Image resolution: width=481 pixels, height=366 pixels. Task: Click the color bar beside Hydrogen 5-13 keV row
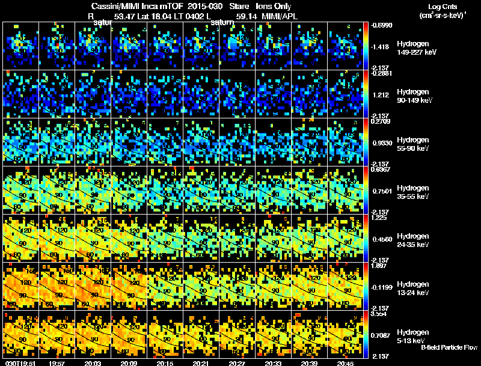tap(366, 335)
